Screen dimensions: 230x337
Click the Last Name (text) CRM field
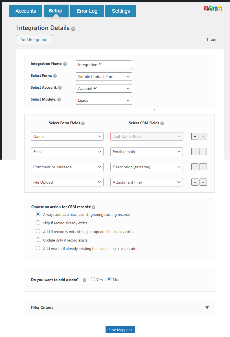(x=146, y=136)
